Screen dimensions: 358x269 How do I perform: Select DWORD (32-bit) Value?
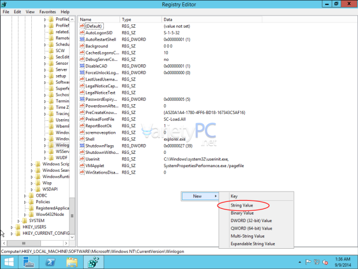[256, 221]
